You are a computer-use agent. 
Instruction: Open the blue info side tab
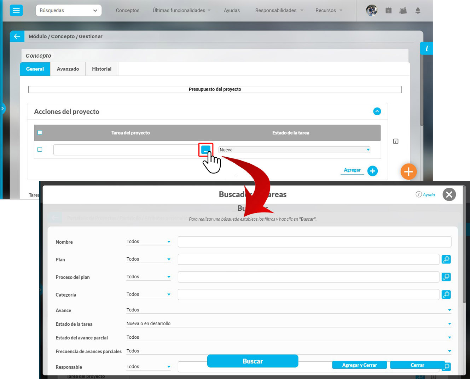pyautogui.click(x=427, y=48)
